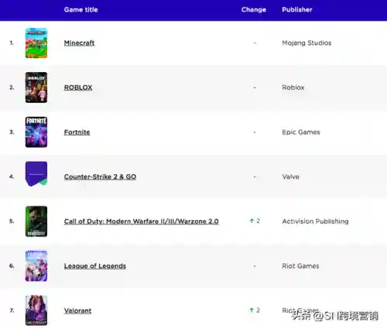Viewport: 387px width, 329px height.
Task: Click the Fortnite cover thumbnail
Action: tap(36, 132)
